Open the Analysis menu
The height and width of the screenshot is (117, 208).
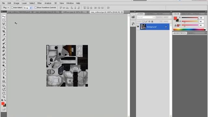coord(48,3)
